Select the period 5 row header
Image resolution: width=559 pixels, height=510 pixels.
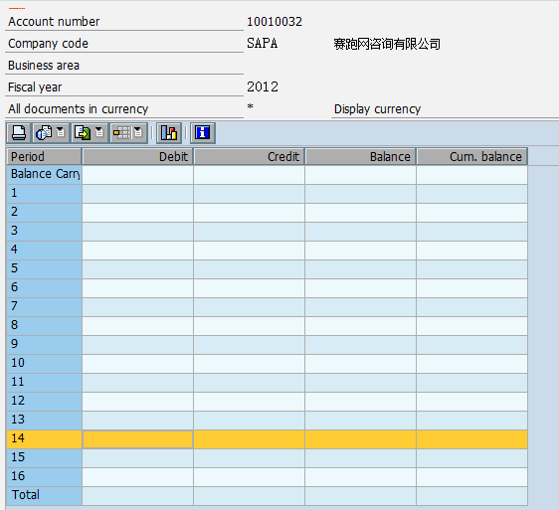[x=44, y=268]
